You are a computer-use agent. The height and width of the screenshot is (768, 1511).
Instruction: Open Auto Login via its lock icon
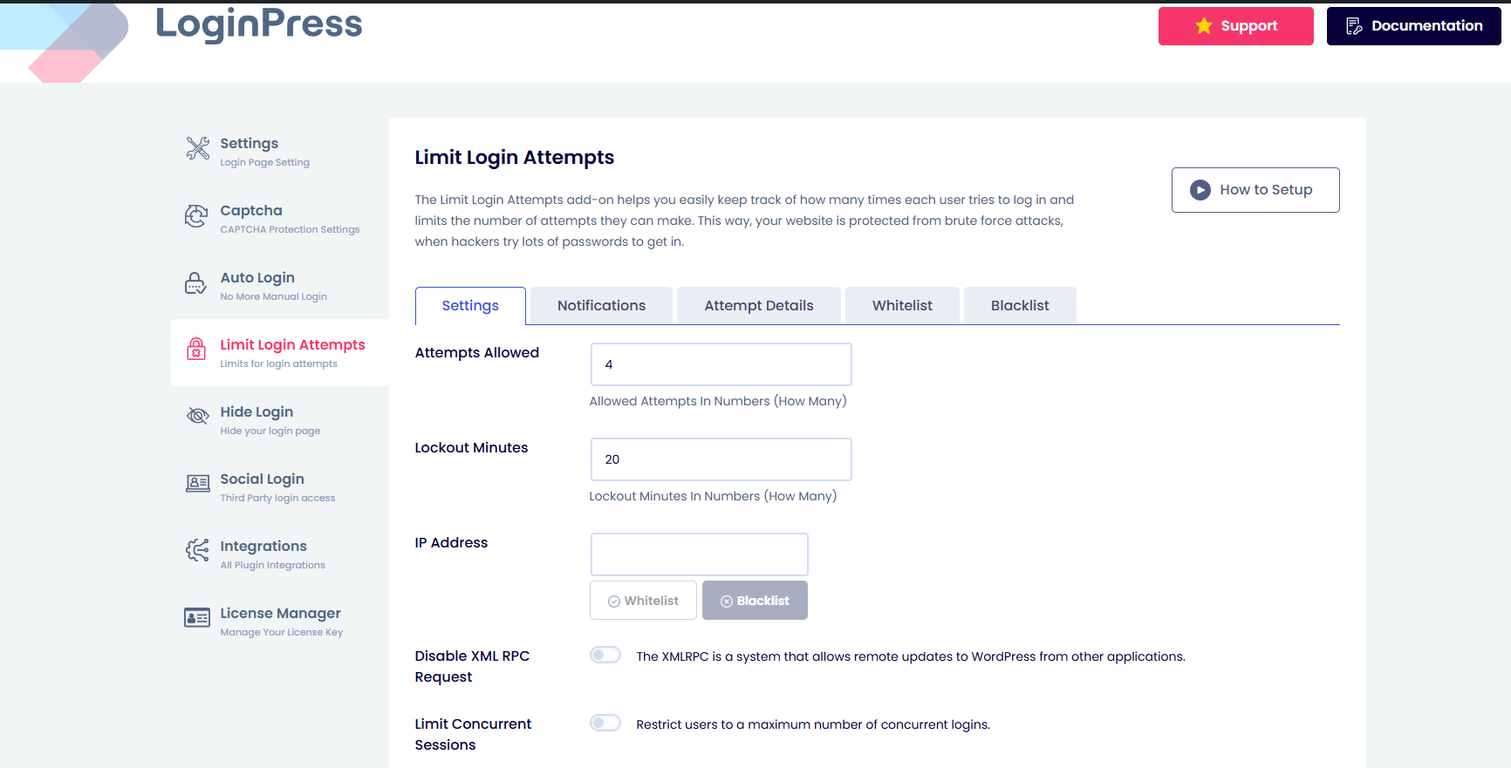coord(196,283)
